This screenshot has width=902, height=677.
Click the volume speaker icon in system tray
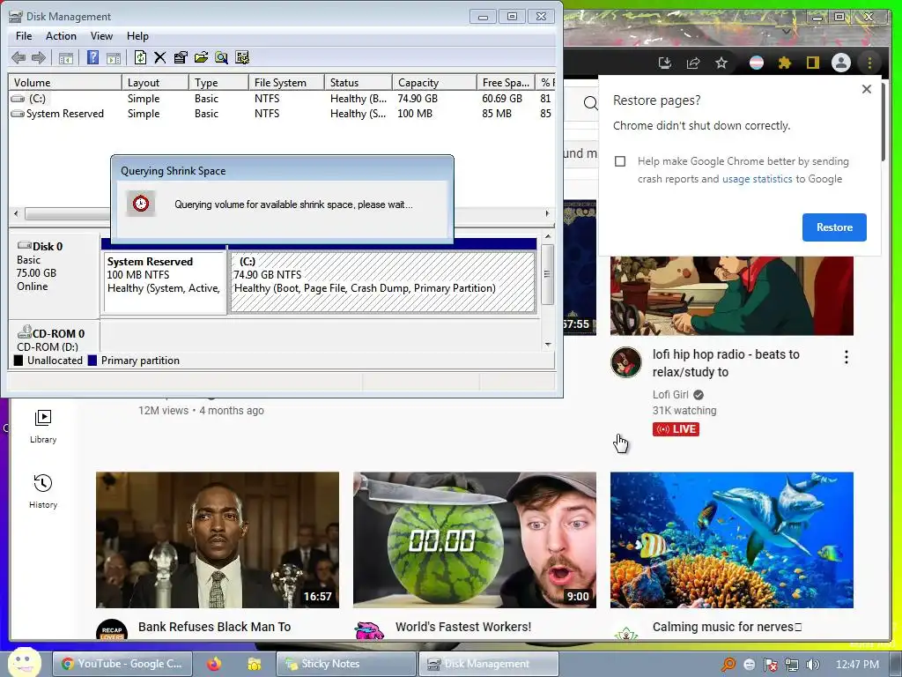point(813,665)
